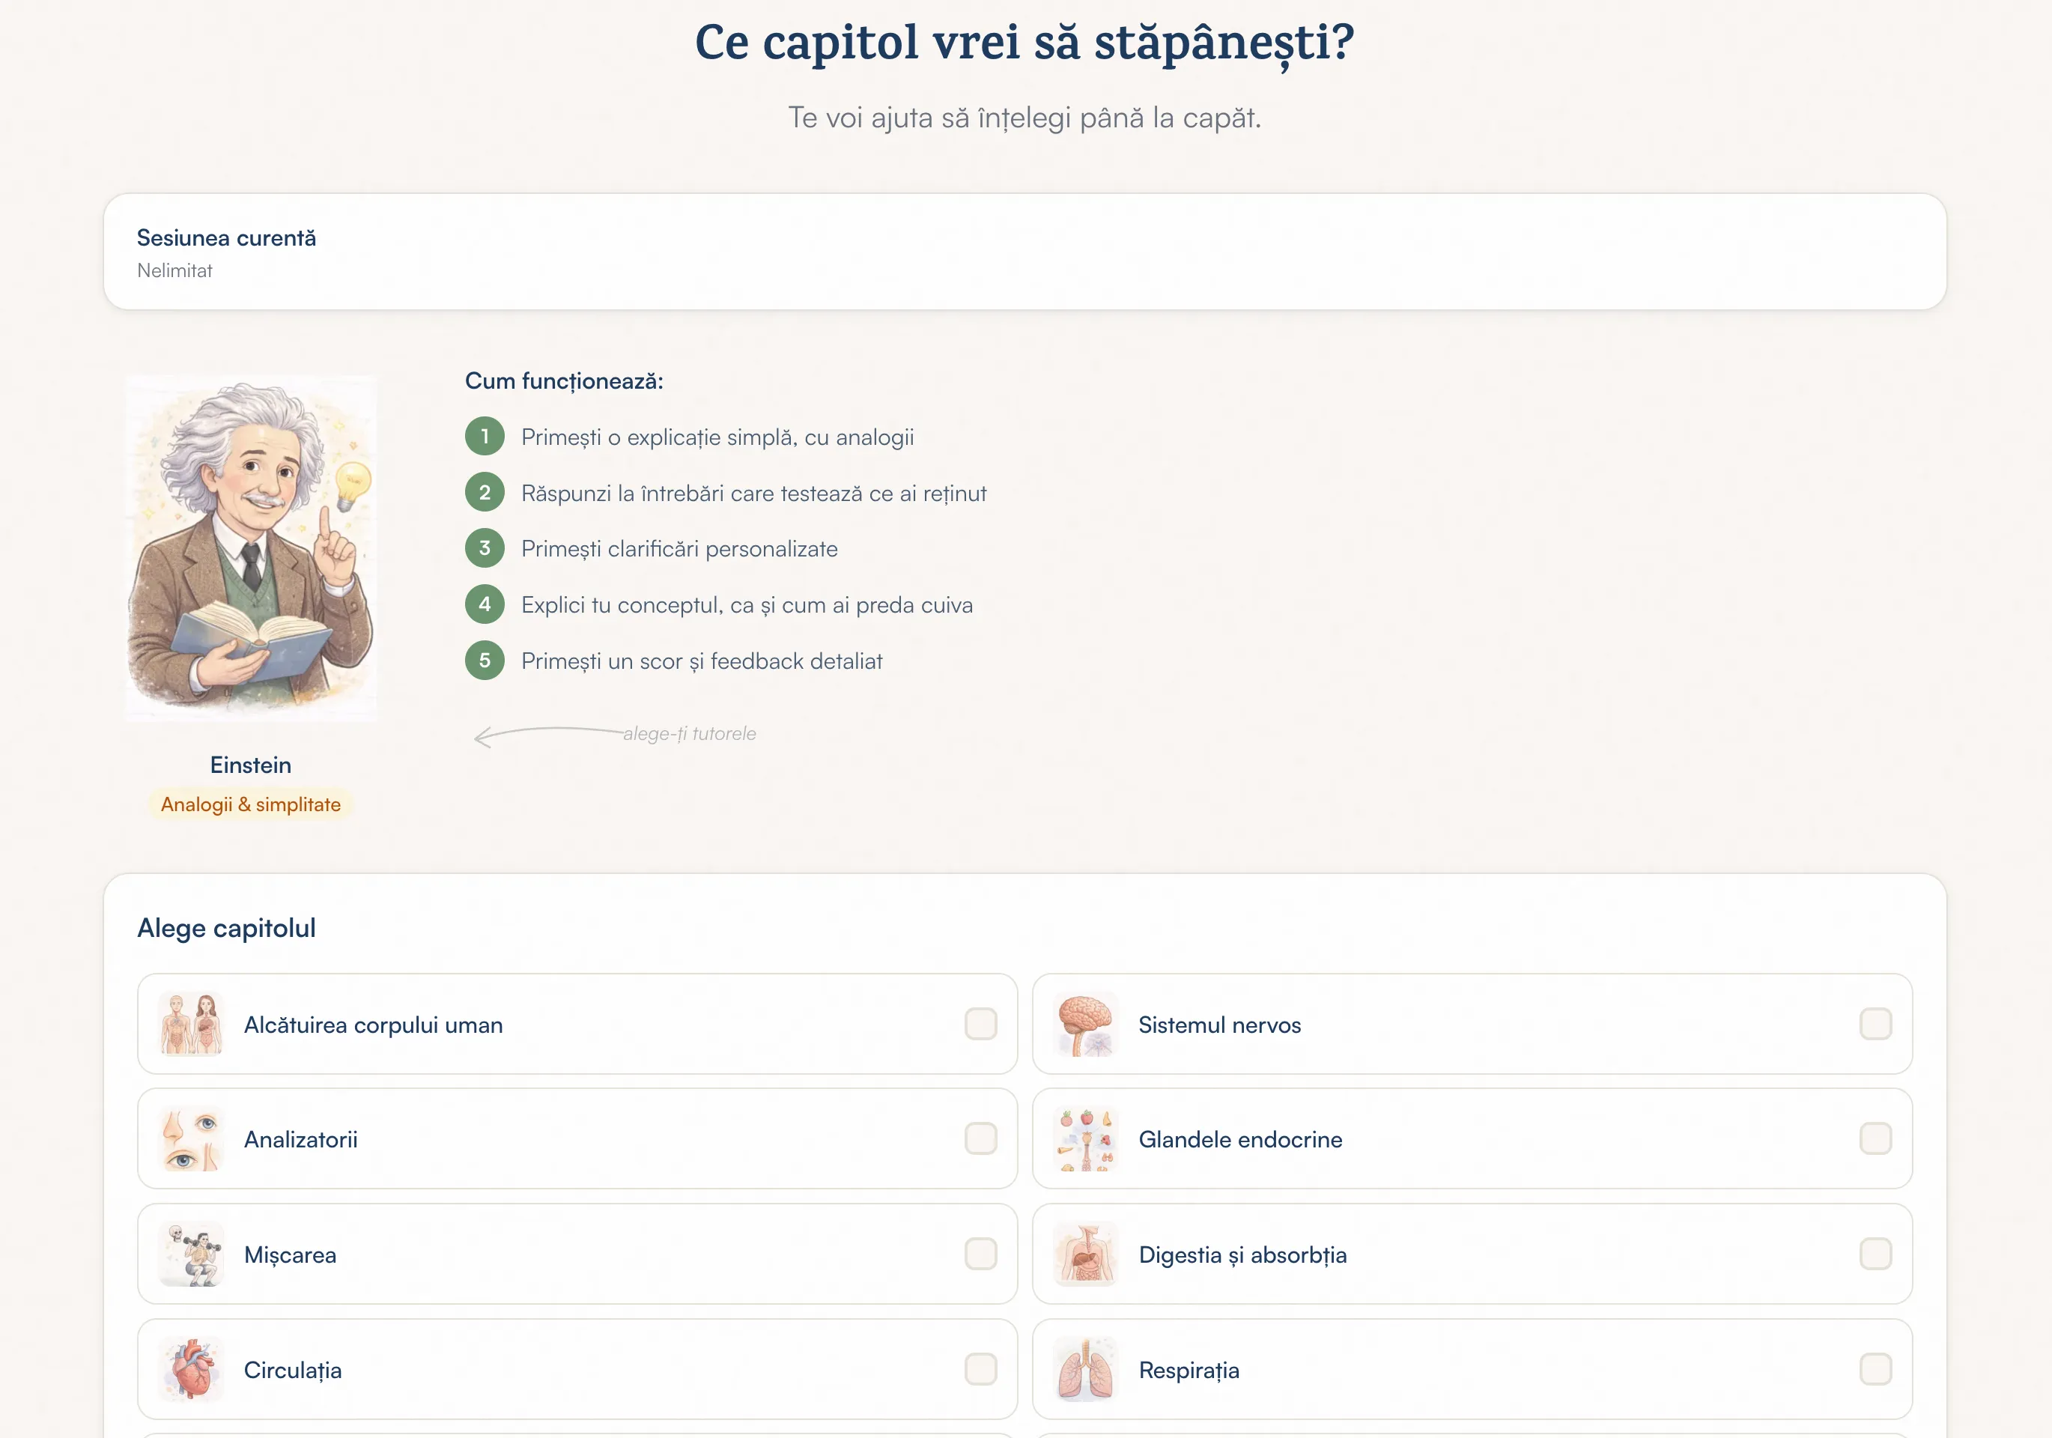The width and height of the screenshot is (2052, 1438).
Task: Select the senses icon for Analizatorii
Action: click(192, 1138)
